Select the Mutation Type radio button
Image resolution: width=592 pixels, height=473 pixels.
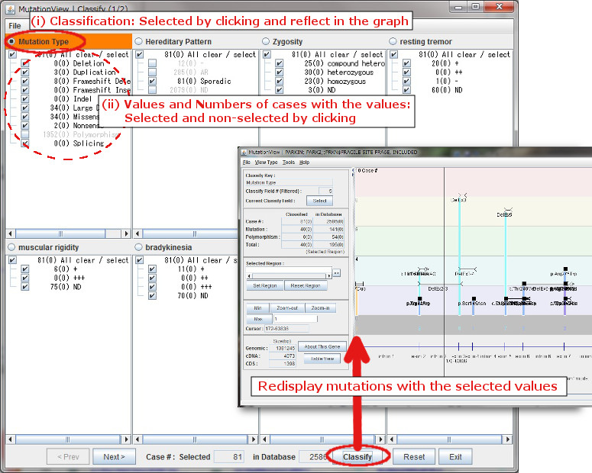tap(11, 41)
